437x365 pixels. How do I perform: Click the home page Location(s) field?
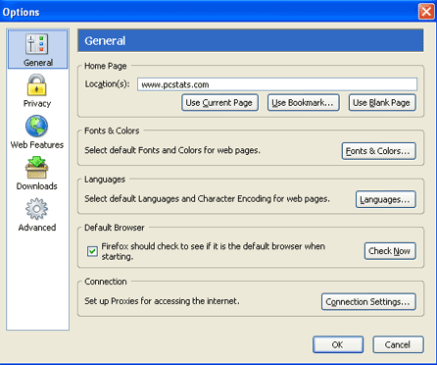(x=277, y=84)
